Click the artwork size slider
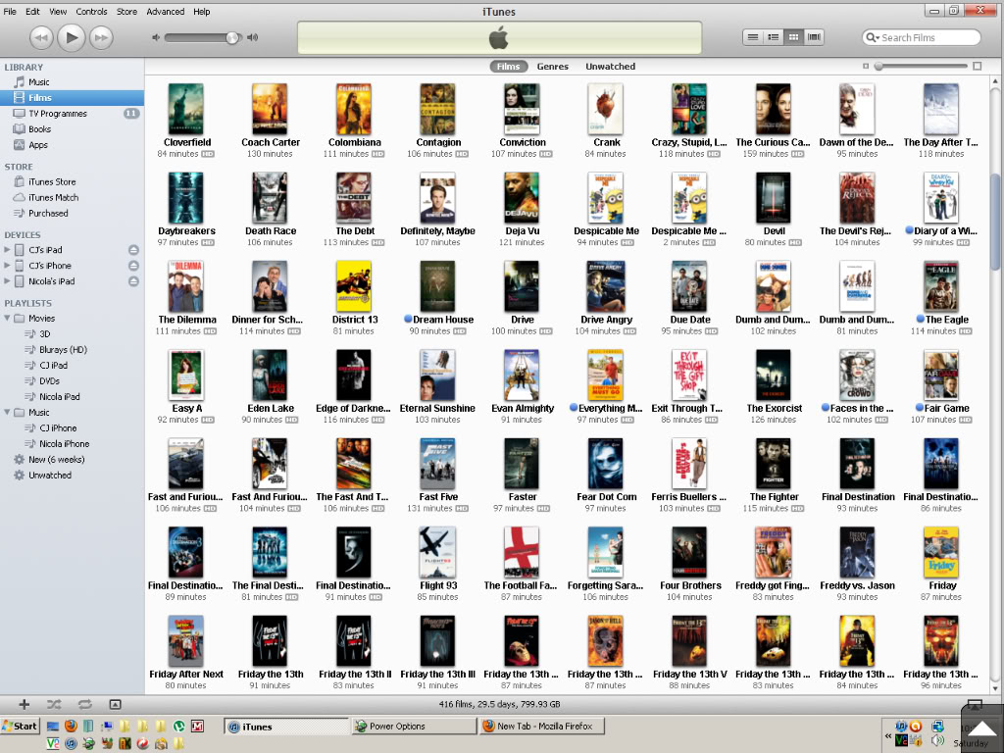The height and width of the screenshot is (753, 1004). (920, 67)
